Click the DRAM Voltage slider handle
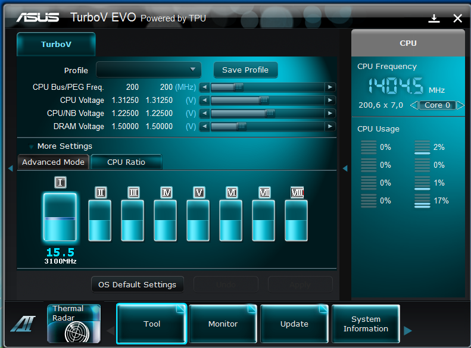This screenshot has height=348, width=471. coord(242,126)
